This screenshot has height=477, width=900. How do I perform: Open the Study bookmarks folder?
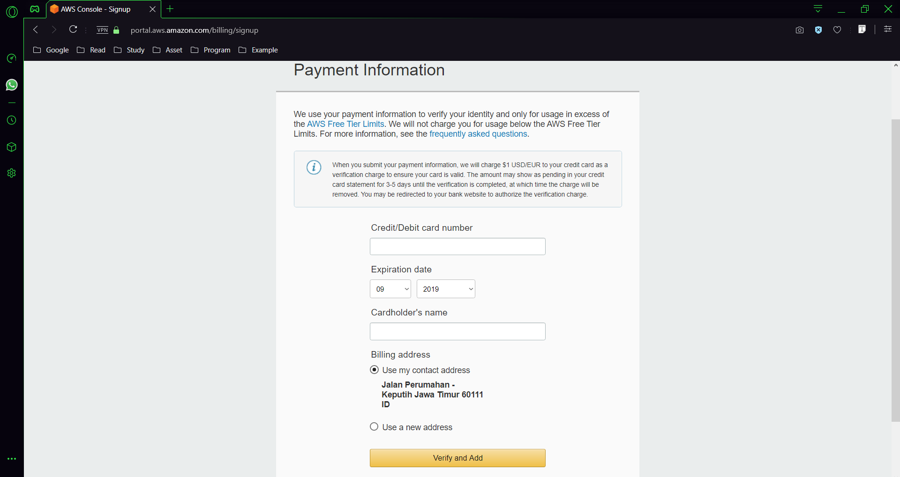pyautogui.click(x=129, y=50)
